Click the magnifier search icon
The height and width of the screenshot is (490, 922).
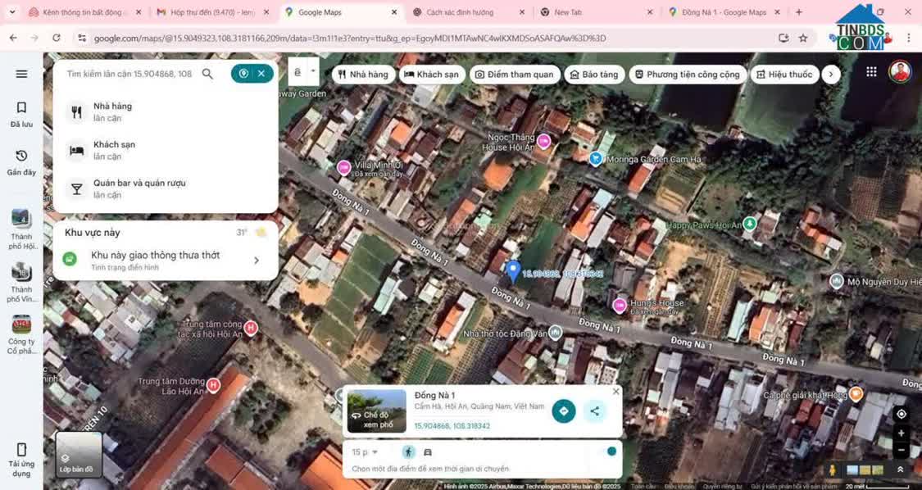(207, 74)
